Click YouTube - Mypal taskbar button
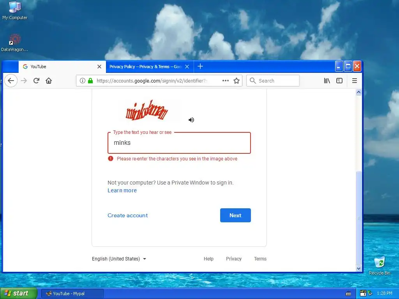This screenshot has width=399, height=299. [72, 294]
